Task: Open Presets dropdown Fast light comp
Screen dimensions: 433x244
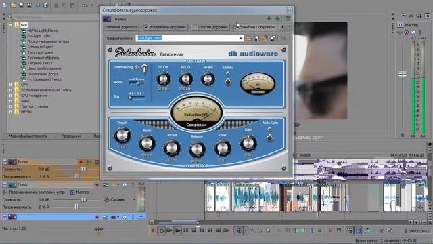Action: 241,38
